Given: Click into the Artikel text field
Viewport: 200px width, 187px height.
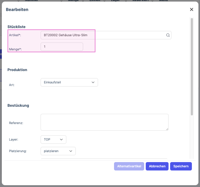Looking at the screenshot, I should pos(102,35).
